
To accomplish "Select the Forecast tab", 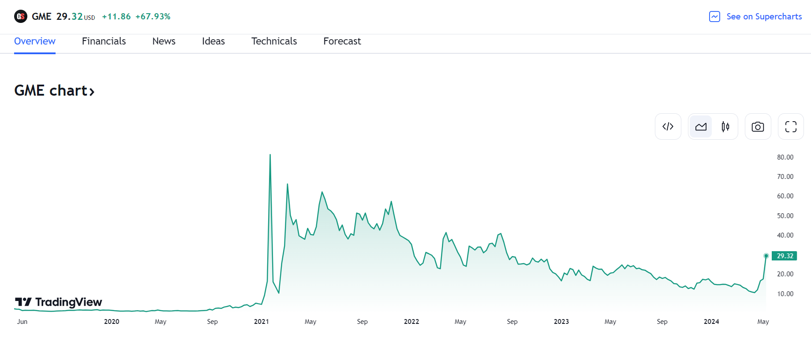I will point(342,41).
